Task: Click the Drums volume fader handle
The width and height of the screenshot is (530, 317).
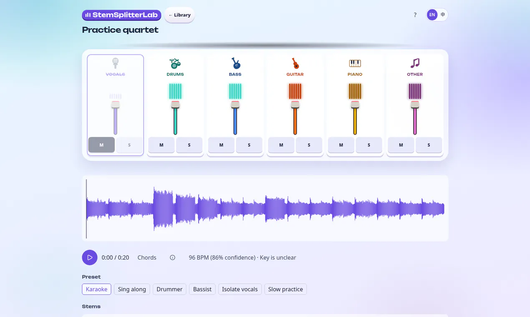Action: 175,105
